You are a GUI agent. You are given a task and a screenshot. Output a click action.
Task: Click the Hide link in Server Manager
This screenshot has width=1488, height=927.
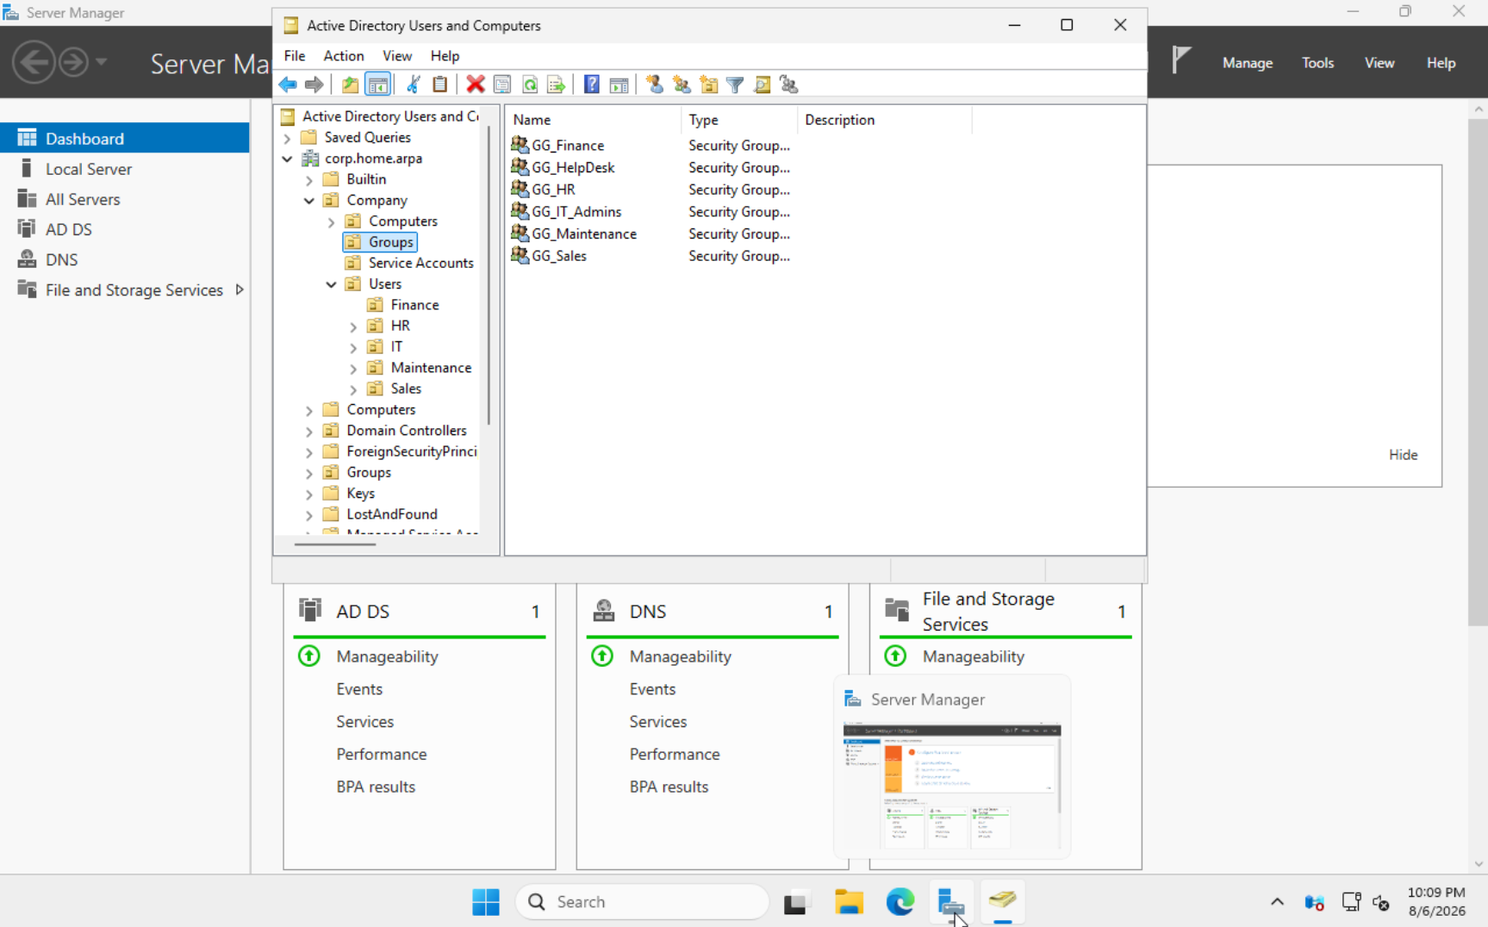(1403, 455)
